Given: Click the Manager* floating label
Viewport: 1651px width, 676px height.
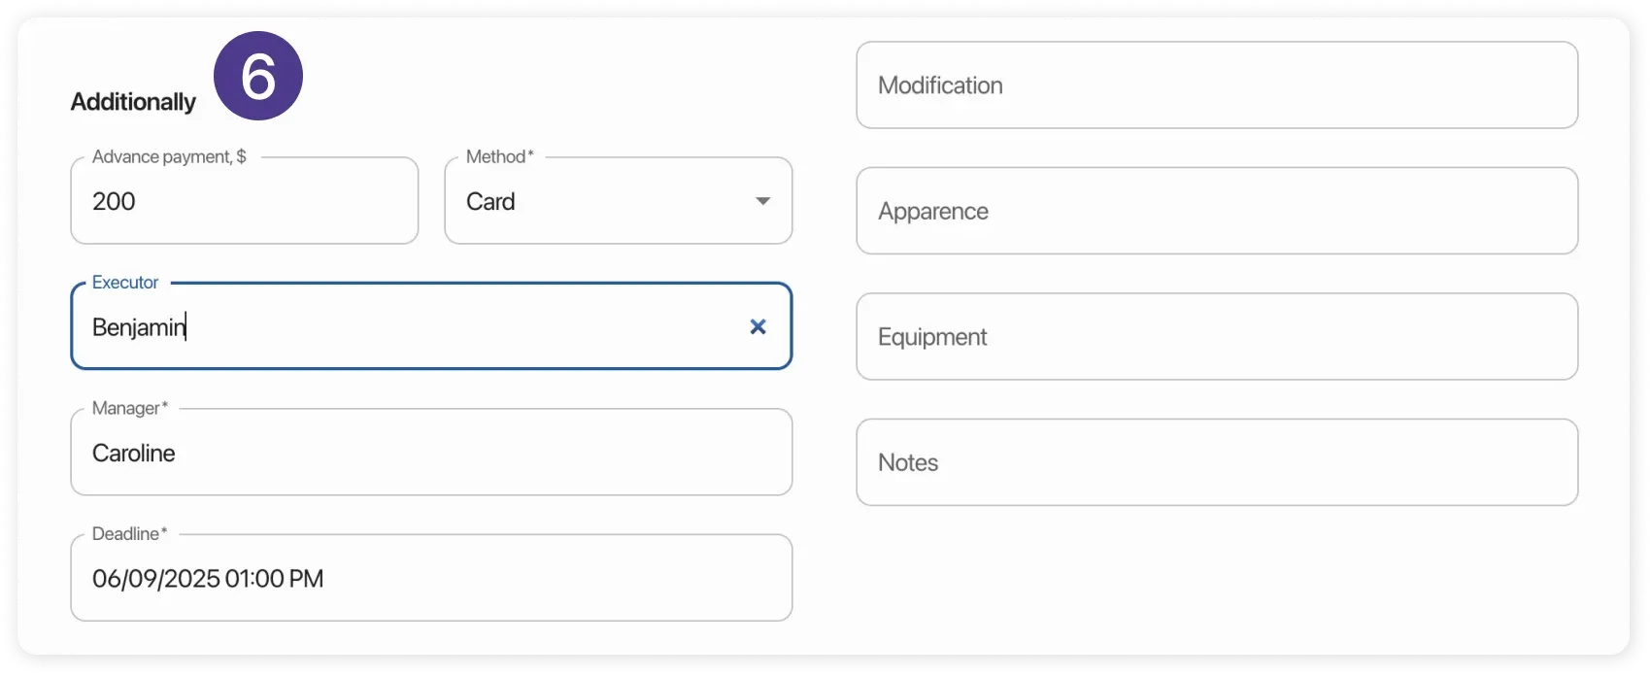Looking at the screenshot, I should (x=129, y=408).
